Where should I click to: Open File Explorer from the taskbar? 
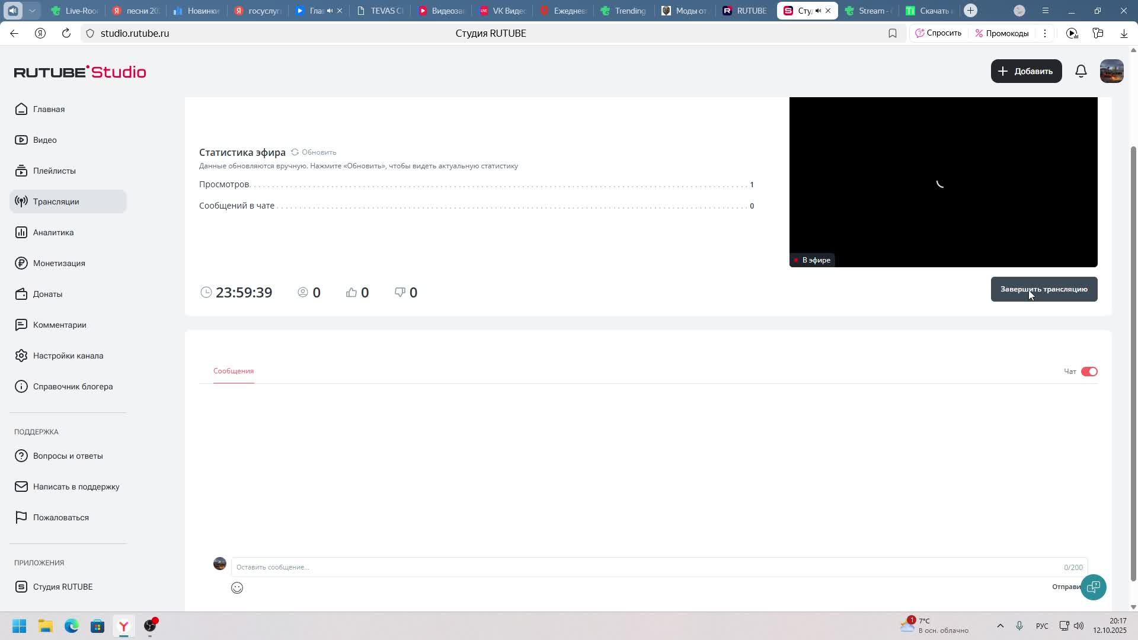tap(46, 626)
